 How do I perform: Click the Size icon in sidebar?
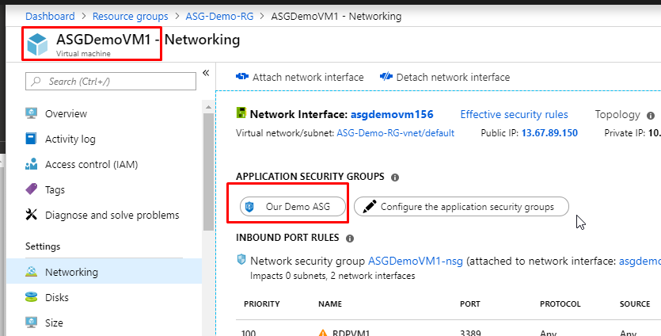32,323
